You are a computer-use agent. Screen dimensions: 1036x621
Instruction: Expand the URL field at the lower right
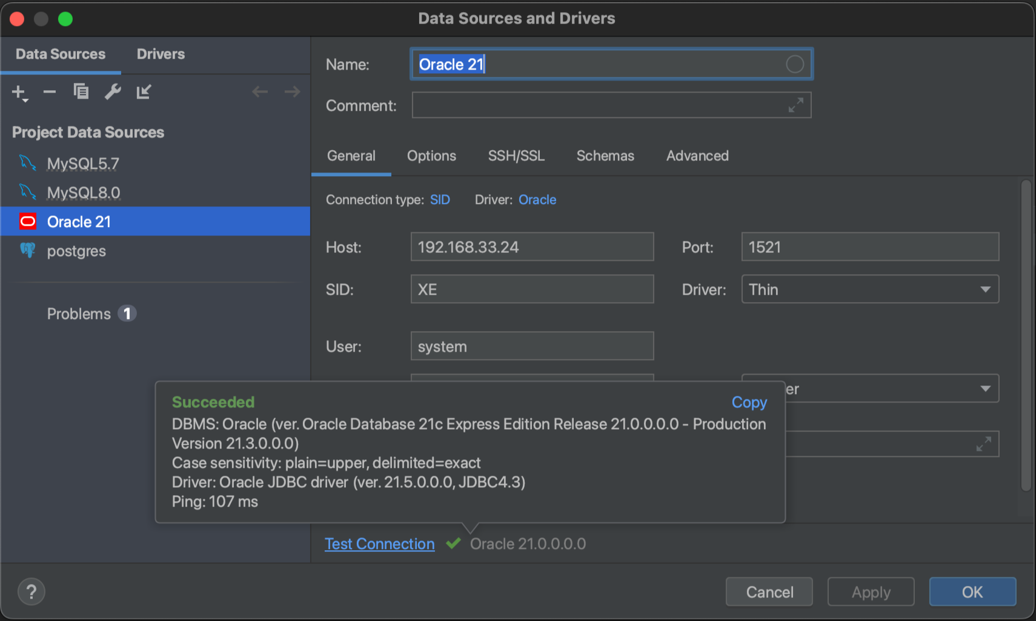click(x=984, y=444)
